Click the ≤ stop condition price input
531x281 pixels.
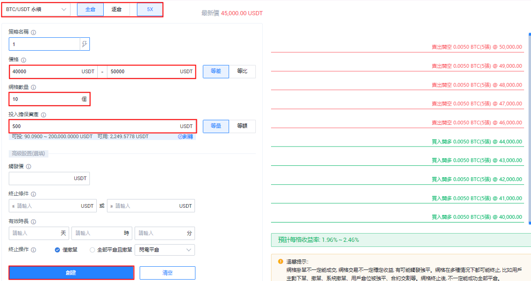pos(53,206)
